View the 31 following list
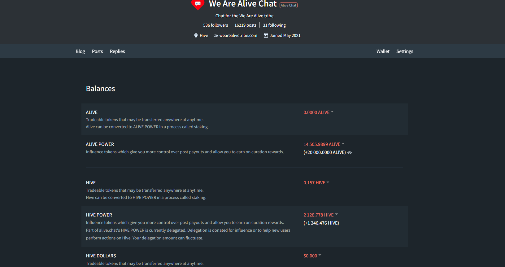Image resolution: width=505 pixels, height=267 pixels. (274, 25)
